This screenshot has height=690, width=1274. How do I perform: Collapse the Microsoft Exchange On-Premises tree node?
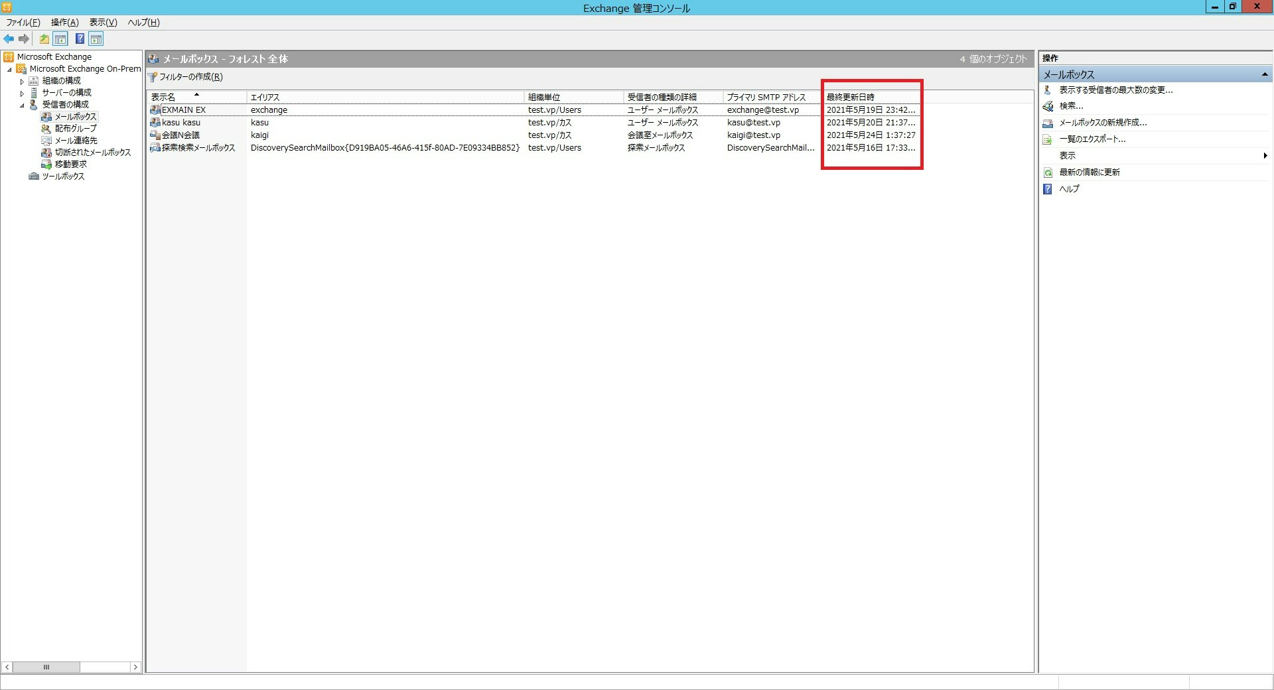[9, 70]
